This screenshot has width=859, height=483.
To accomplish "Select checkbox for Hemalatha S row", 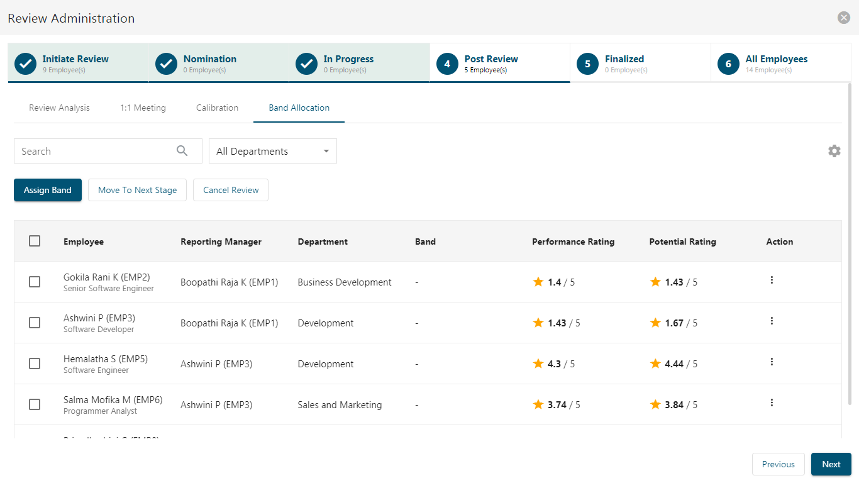I will pyautogui.click(x=35, y=364).
